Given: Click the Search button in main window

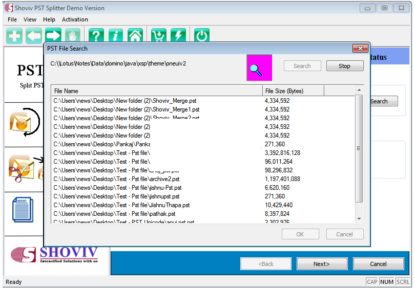Looking at the screenshot, I should click(384, 101).
